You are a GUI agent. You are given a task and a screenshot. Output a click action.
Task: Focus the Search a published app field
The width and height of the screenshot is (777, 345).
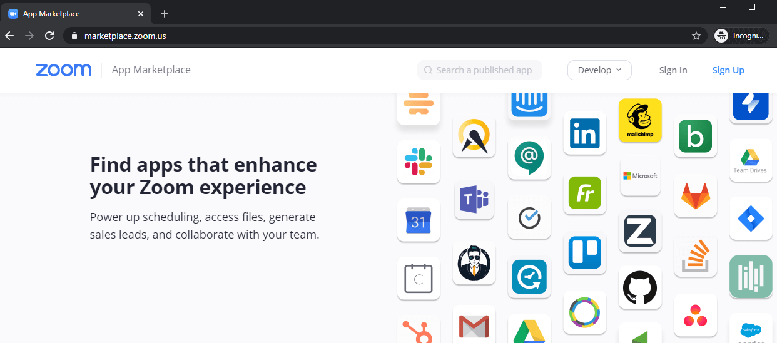point(480,70)
